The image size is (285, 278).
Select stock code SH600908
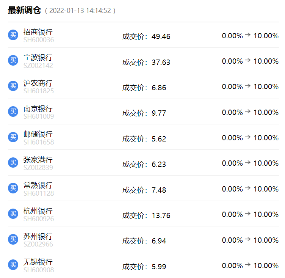click(39, 270)
